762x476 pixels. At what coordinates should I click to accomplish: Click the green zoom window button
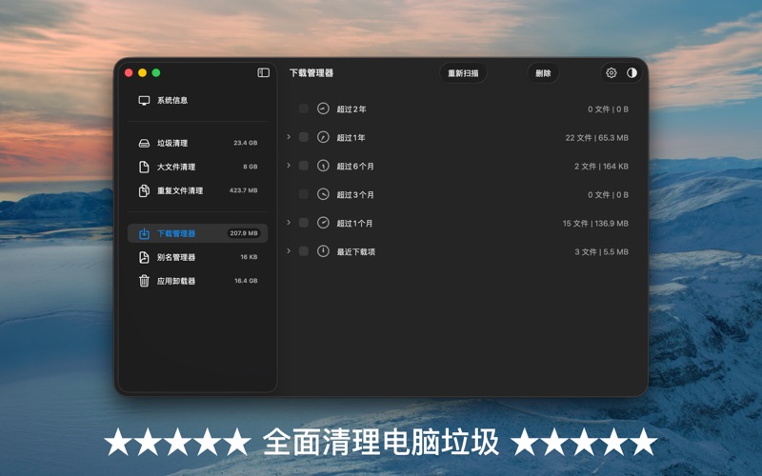coord(156,73)
